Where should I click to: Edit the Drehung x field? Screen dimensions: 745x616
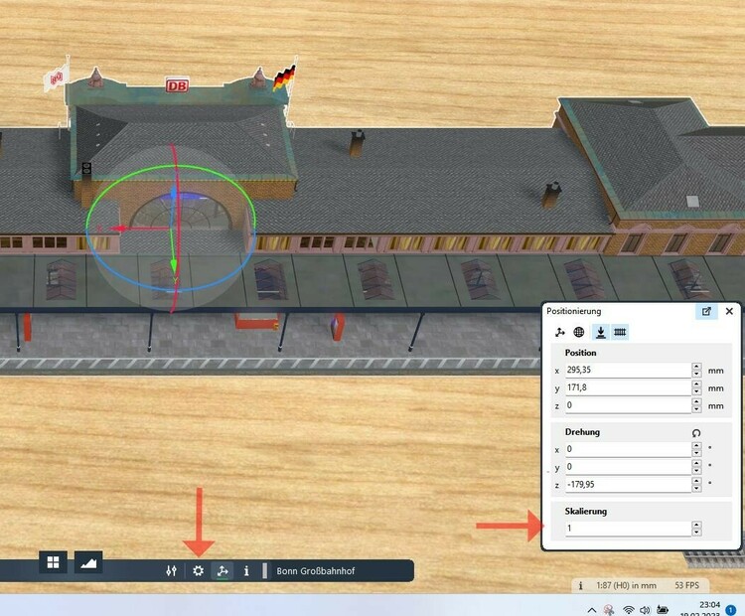click(x=628, y=449)
